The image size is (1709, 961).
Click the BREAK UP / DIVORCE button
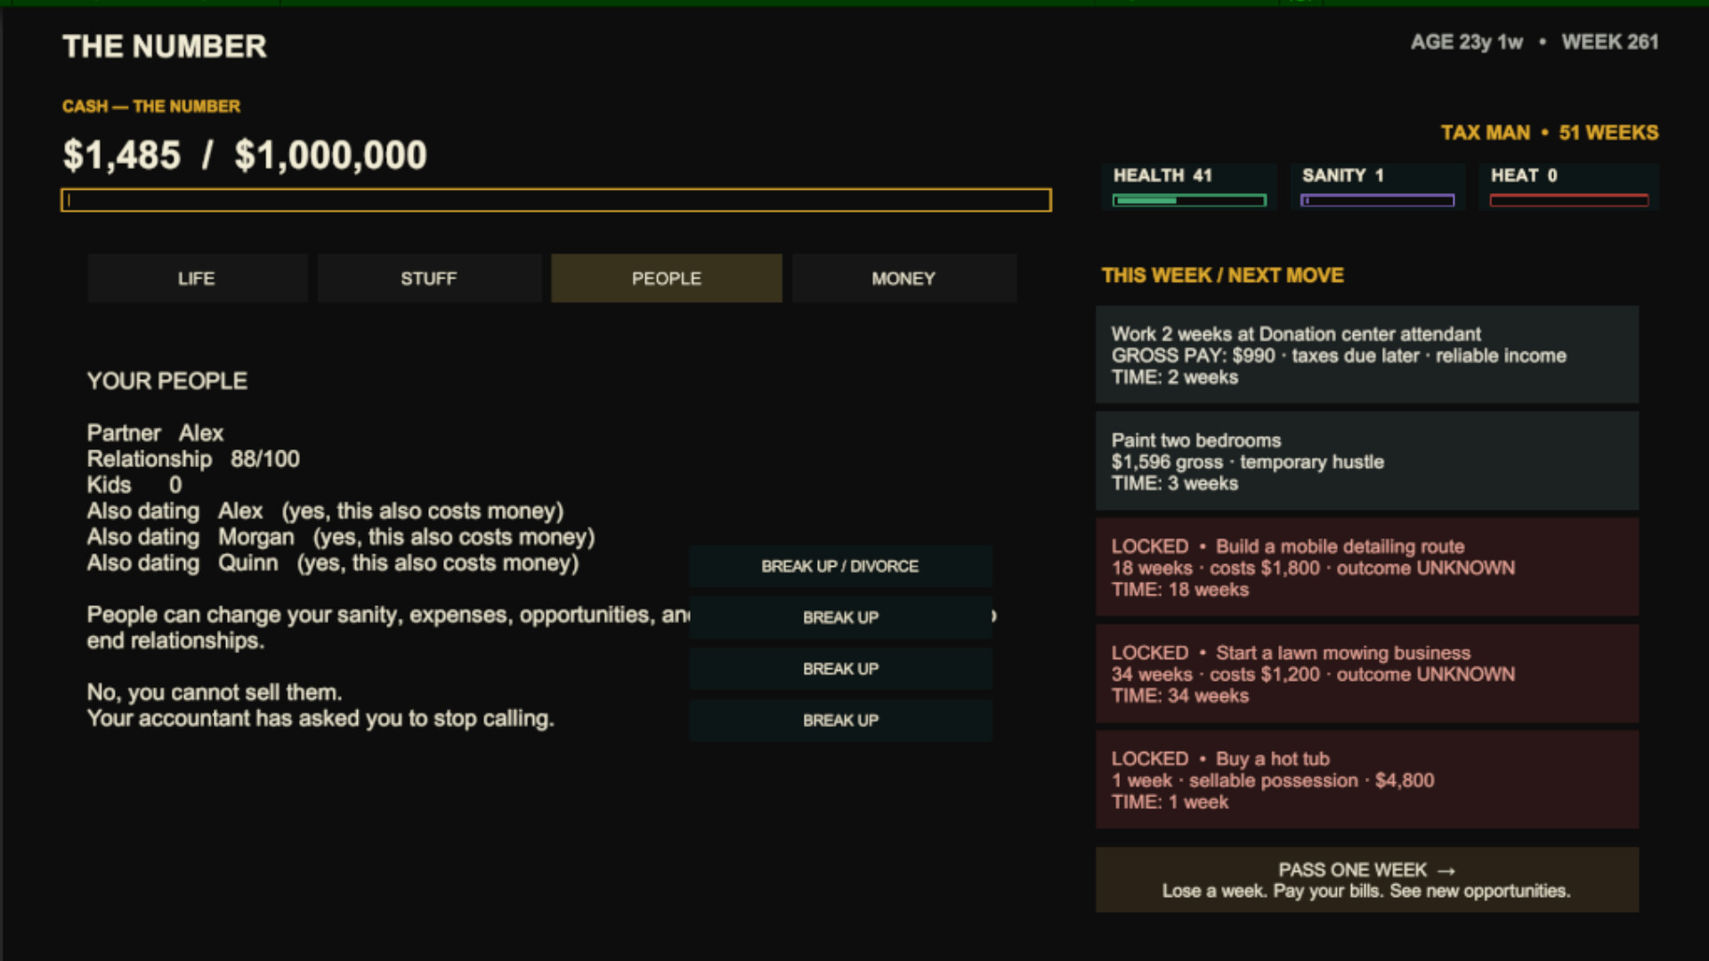[x=840, y=566]
